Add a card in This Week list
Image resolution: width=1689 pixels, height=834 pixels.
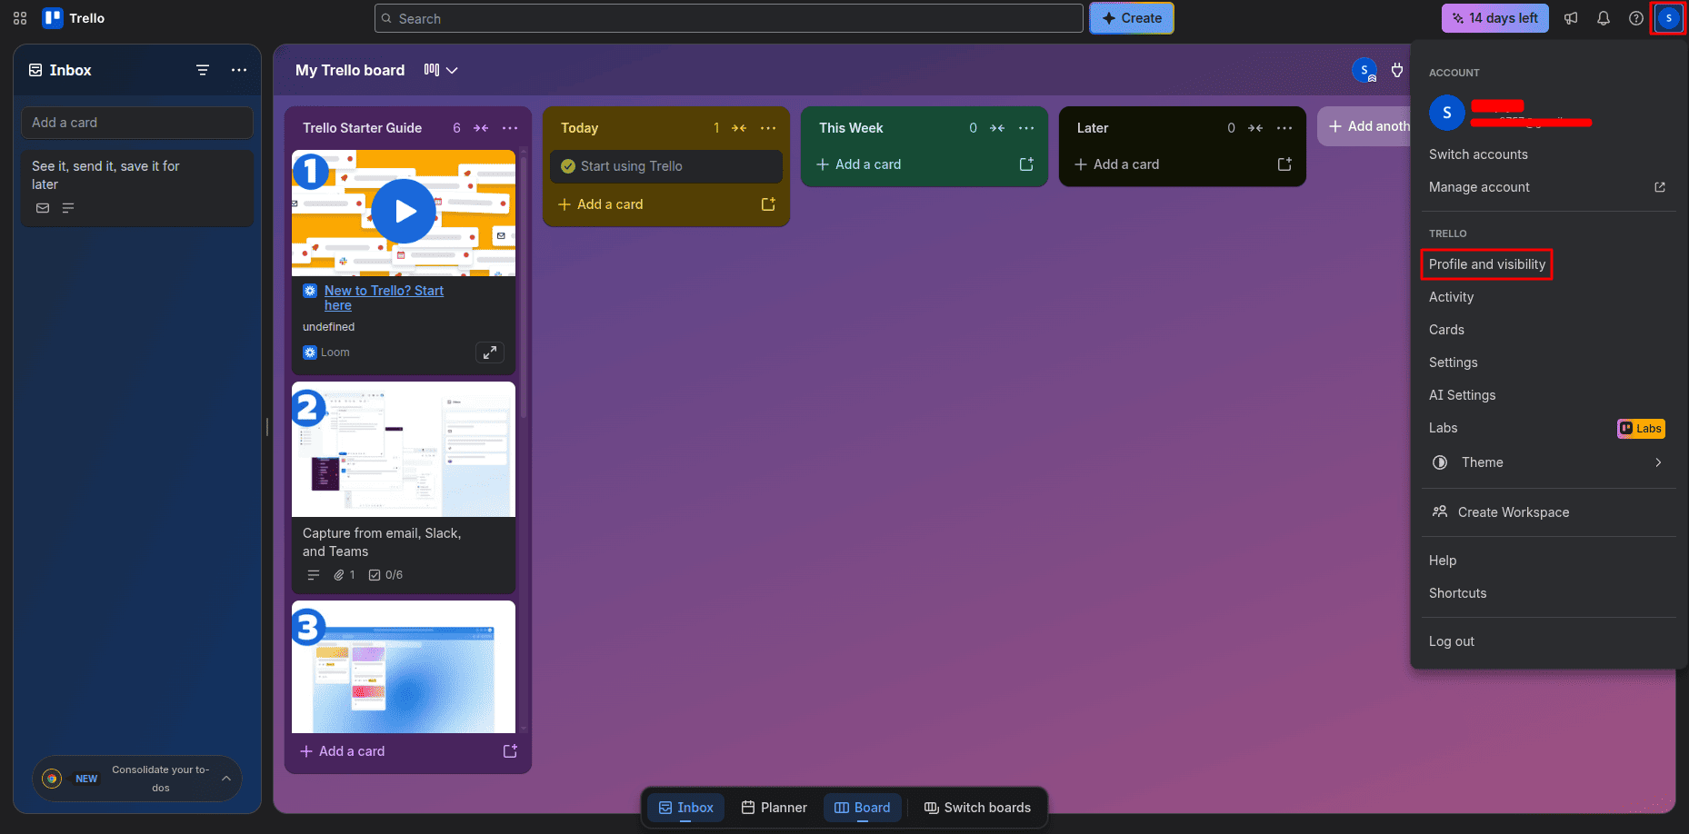[859, 164]
